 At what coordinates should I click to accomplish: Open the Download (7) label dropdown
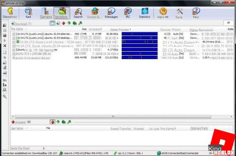[x=21, y=24]
